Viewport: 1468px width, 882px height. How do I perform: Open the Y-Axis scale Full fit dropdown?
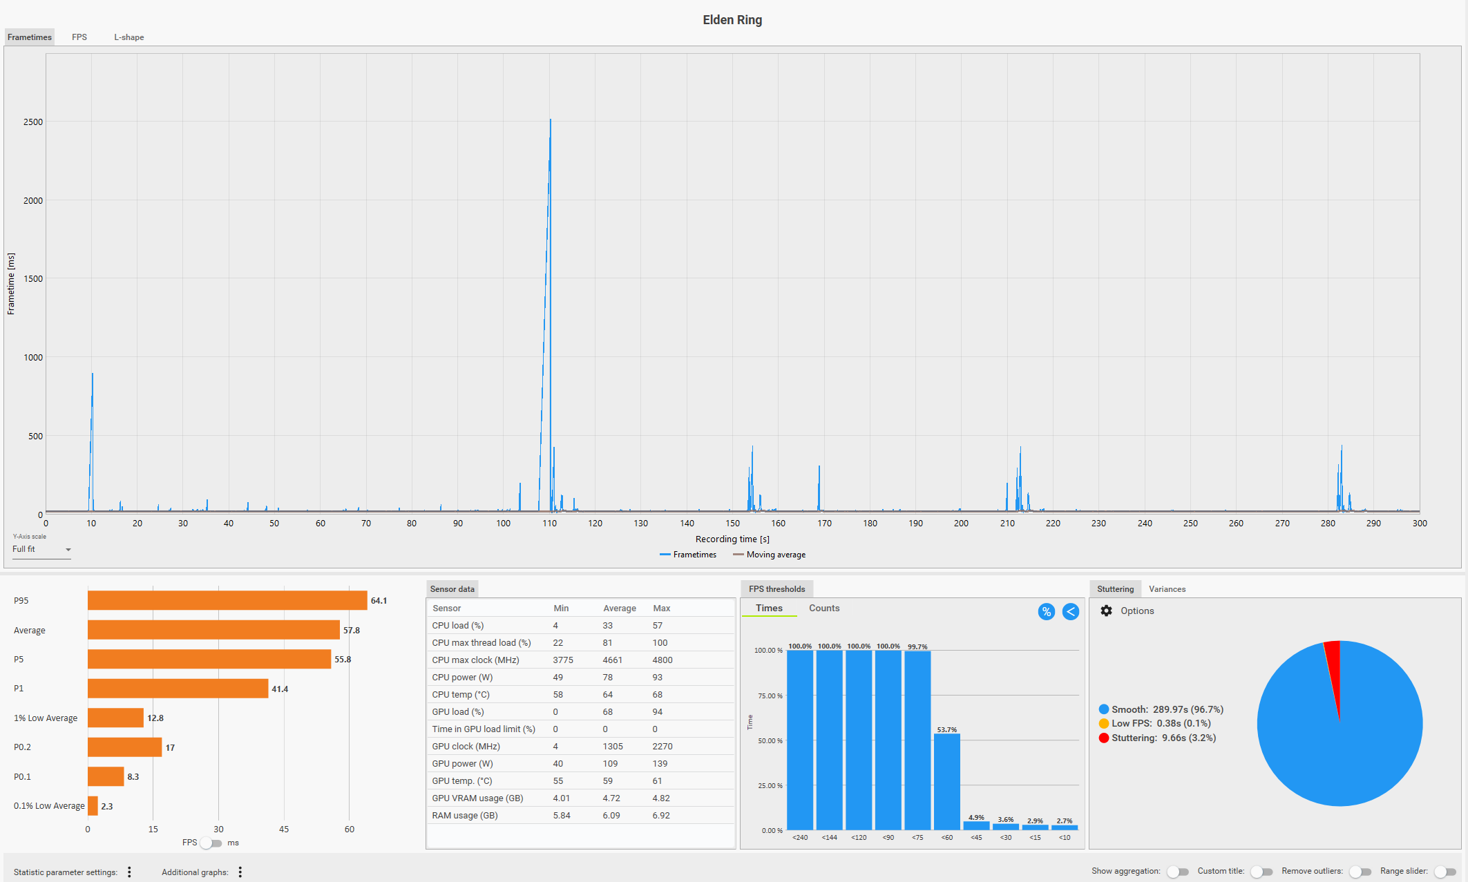41,549
